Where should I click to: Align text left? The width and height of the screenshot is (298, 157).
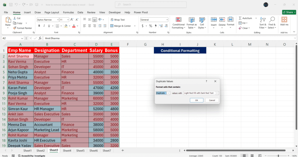tap(85, 26)
